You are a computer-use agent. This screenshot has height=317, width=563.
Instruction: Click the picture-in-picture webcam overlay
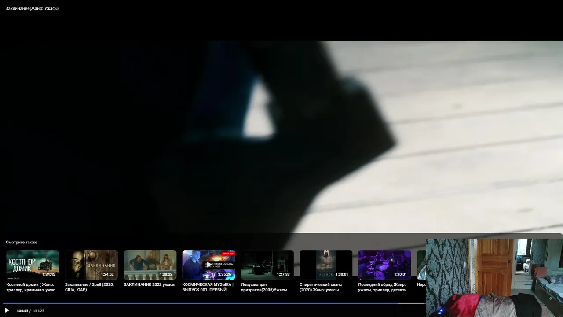[x=494, y=277]
